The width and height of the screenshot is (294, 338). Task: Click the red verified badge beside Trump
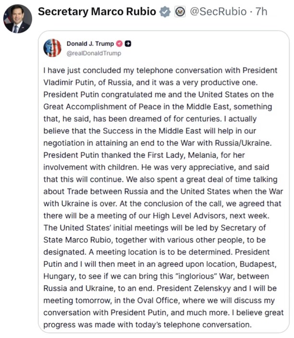(x=120, y=44)
